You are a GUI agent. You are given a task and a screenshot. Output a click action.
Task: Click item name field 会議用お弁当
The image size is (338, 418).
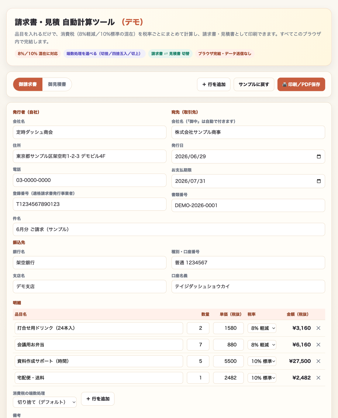99,345
